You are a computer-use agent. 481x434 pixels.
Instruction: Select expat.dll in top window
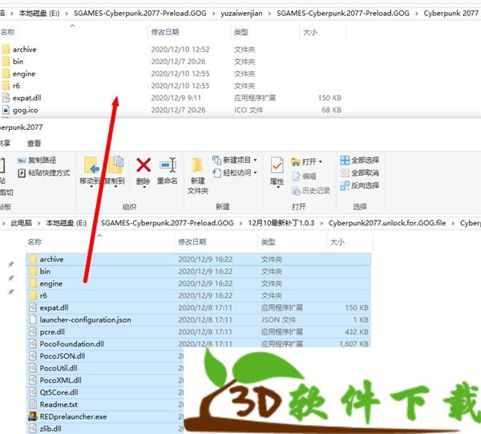(x=26, y=98)
